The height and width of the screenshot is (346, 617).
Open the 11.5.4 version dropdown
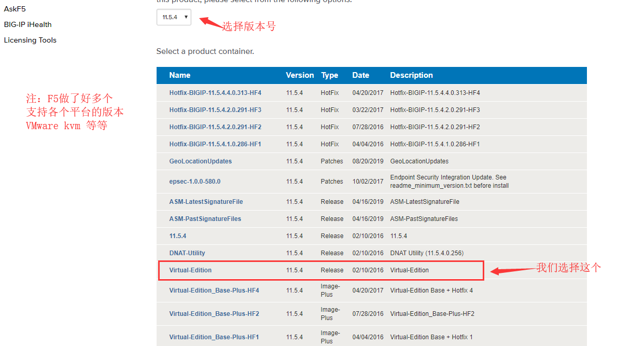(x=174, y=17)
